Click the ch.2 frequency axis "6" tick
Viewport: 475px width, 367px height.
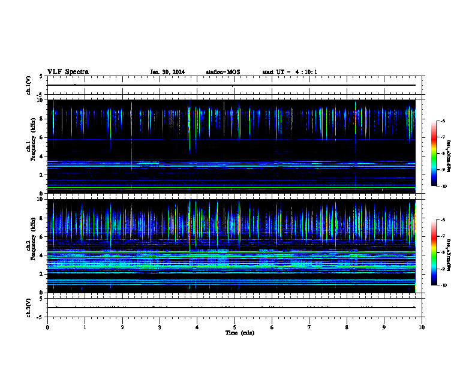pyautogui.click(x=42, y=237)
